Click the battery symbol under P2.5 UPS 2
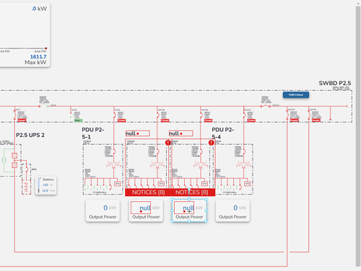The image size is (361, 271). click(26, 187)
